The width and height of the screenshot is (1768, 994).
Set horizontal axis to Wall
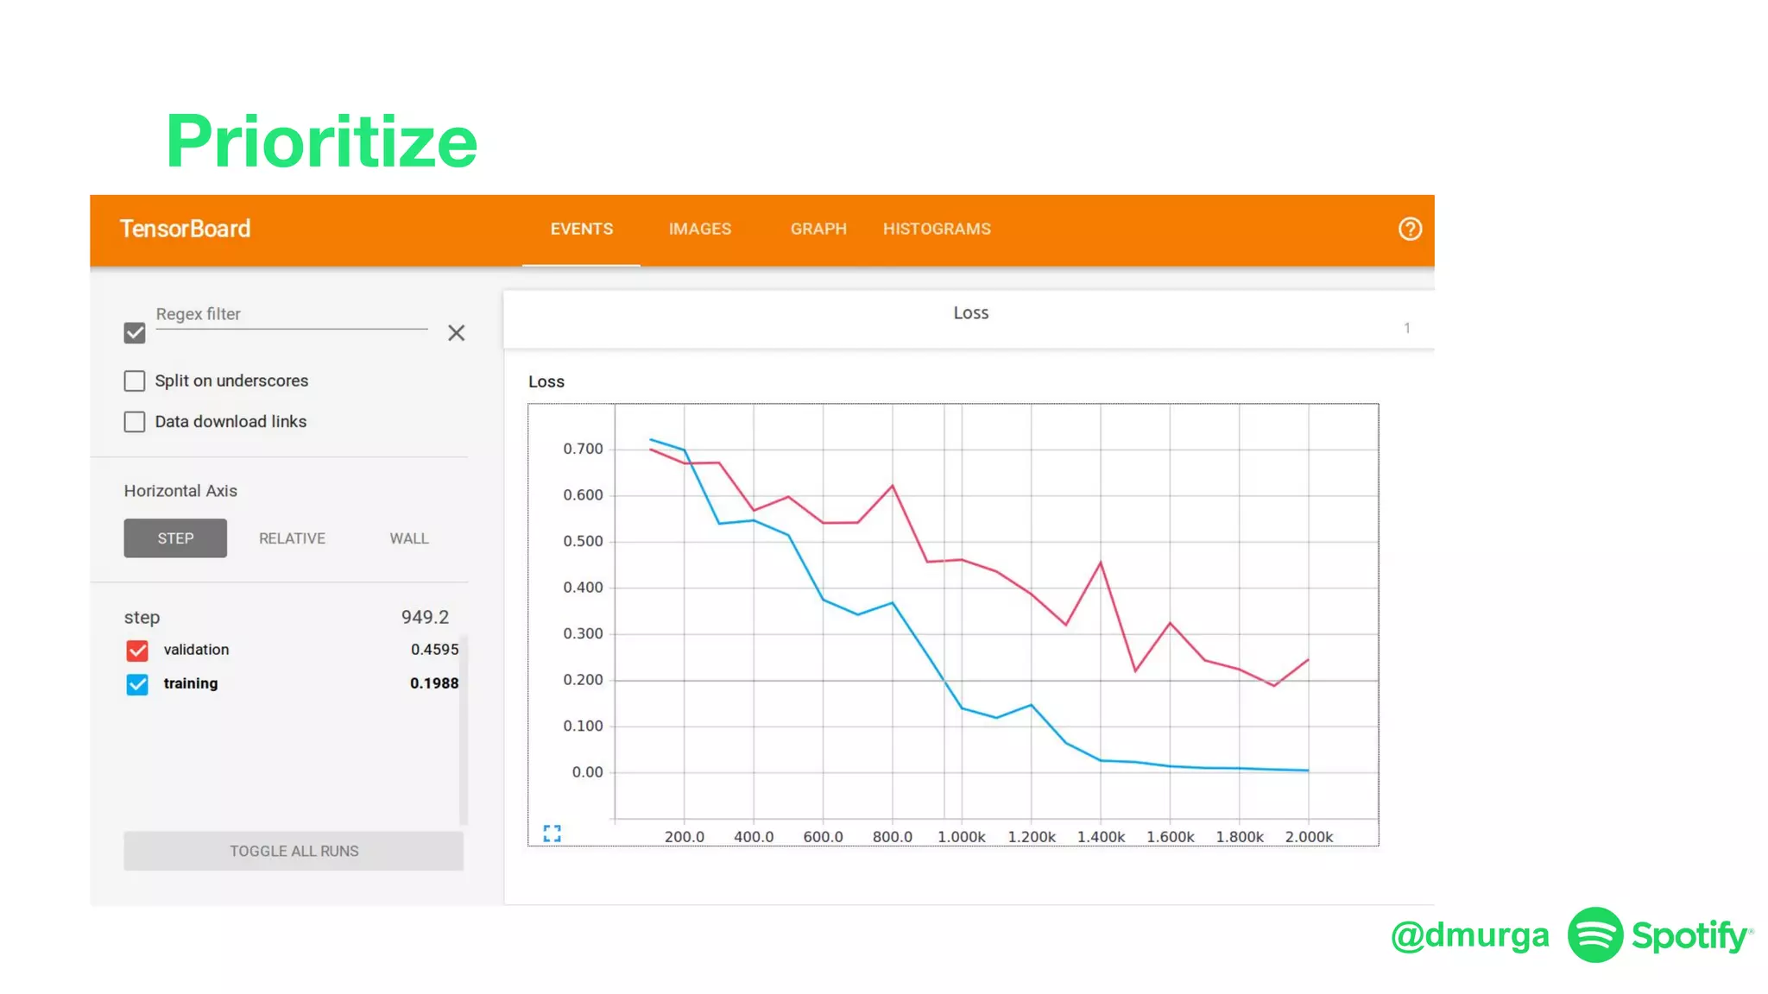[x=408, y=538]
